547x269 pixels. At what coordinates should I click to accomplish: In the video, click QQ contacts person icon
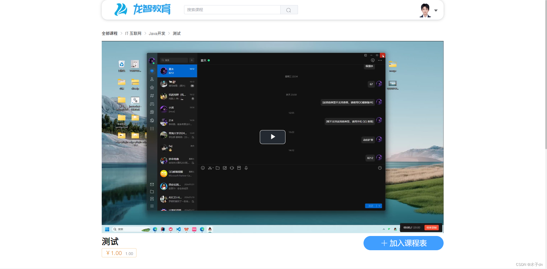152,79
